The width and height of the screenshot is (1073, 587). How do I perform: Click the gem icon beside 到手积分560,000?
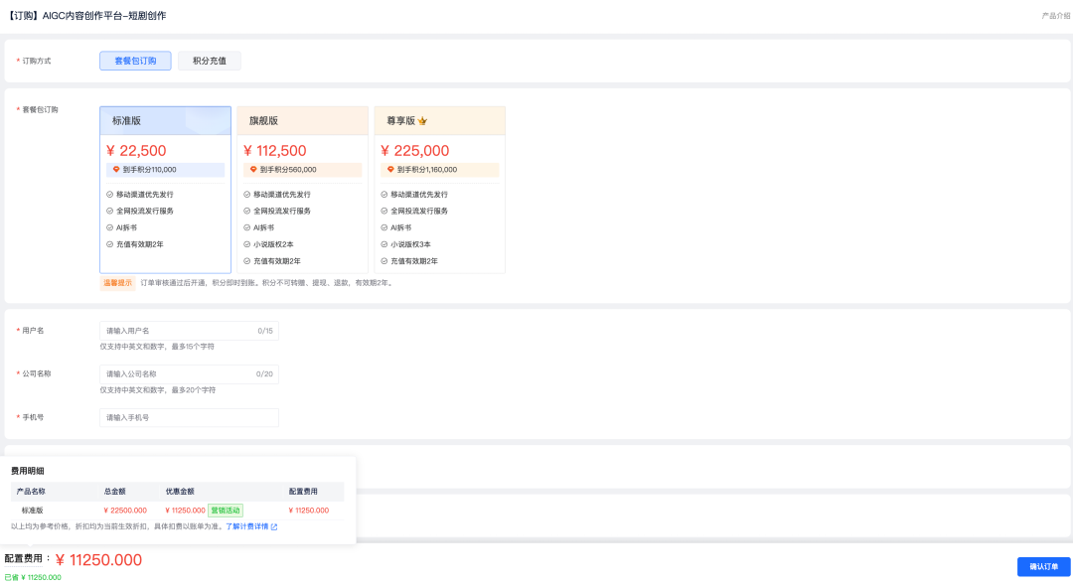253,170
